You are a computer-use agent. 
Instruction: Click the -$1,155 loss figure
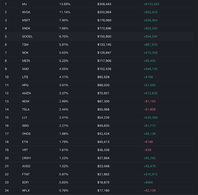[150, 101]
